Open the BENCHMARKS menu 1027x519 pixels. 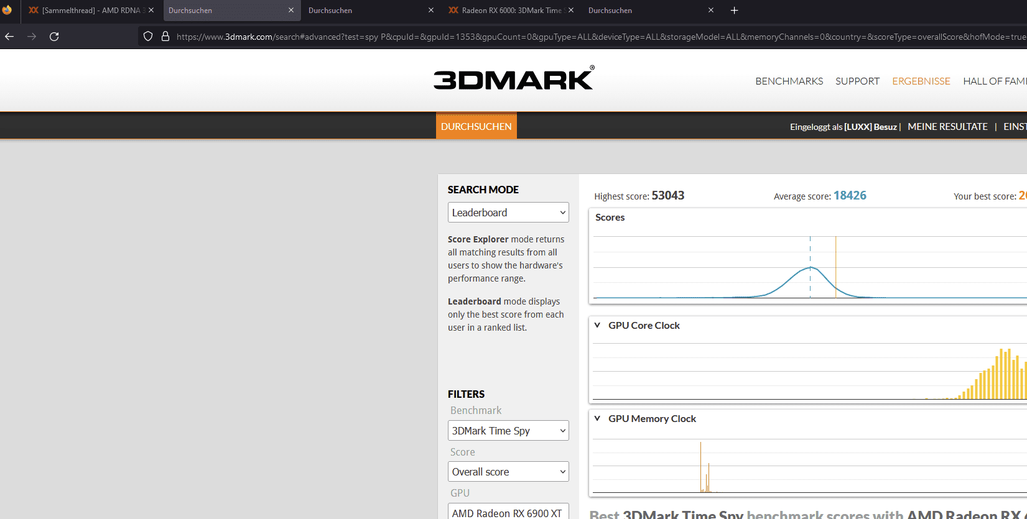point(789,81)
